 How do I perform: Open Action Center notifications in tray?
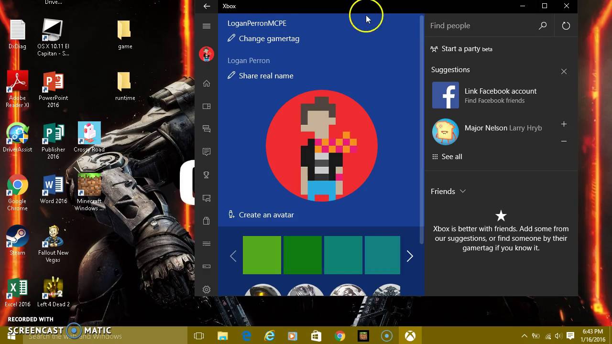pyautogui.click(x=570, y=336)
